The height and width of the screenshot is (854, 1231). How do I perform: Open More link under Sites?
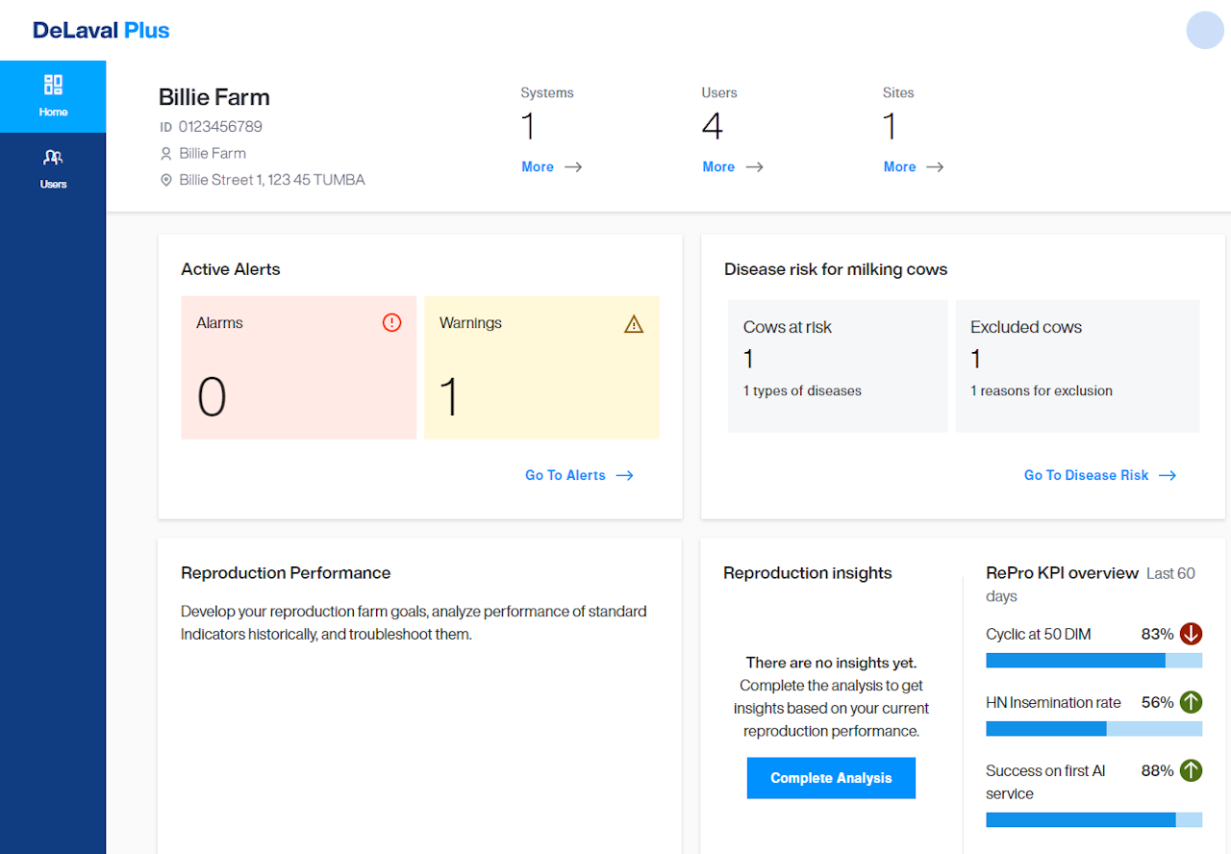pos(913,166)
